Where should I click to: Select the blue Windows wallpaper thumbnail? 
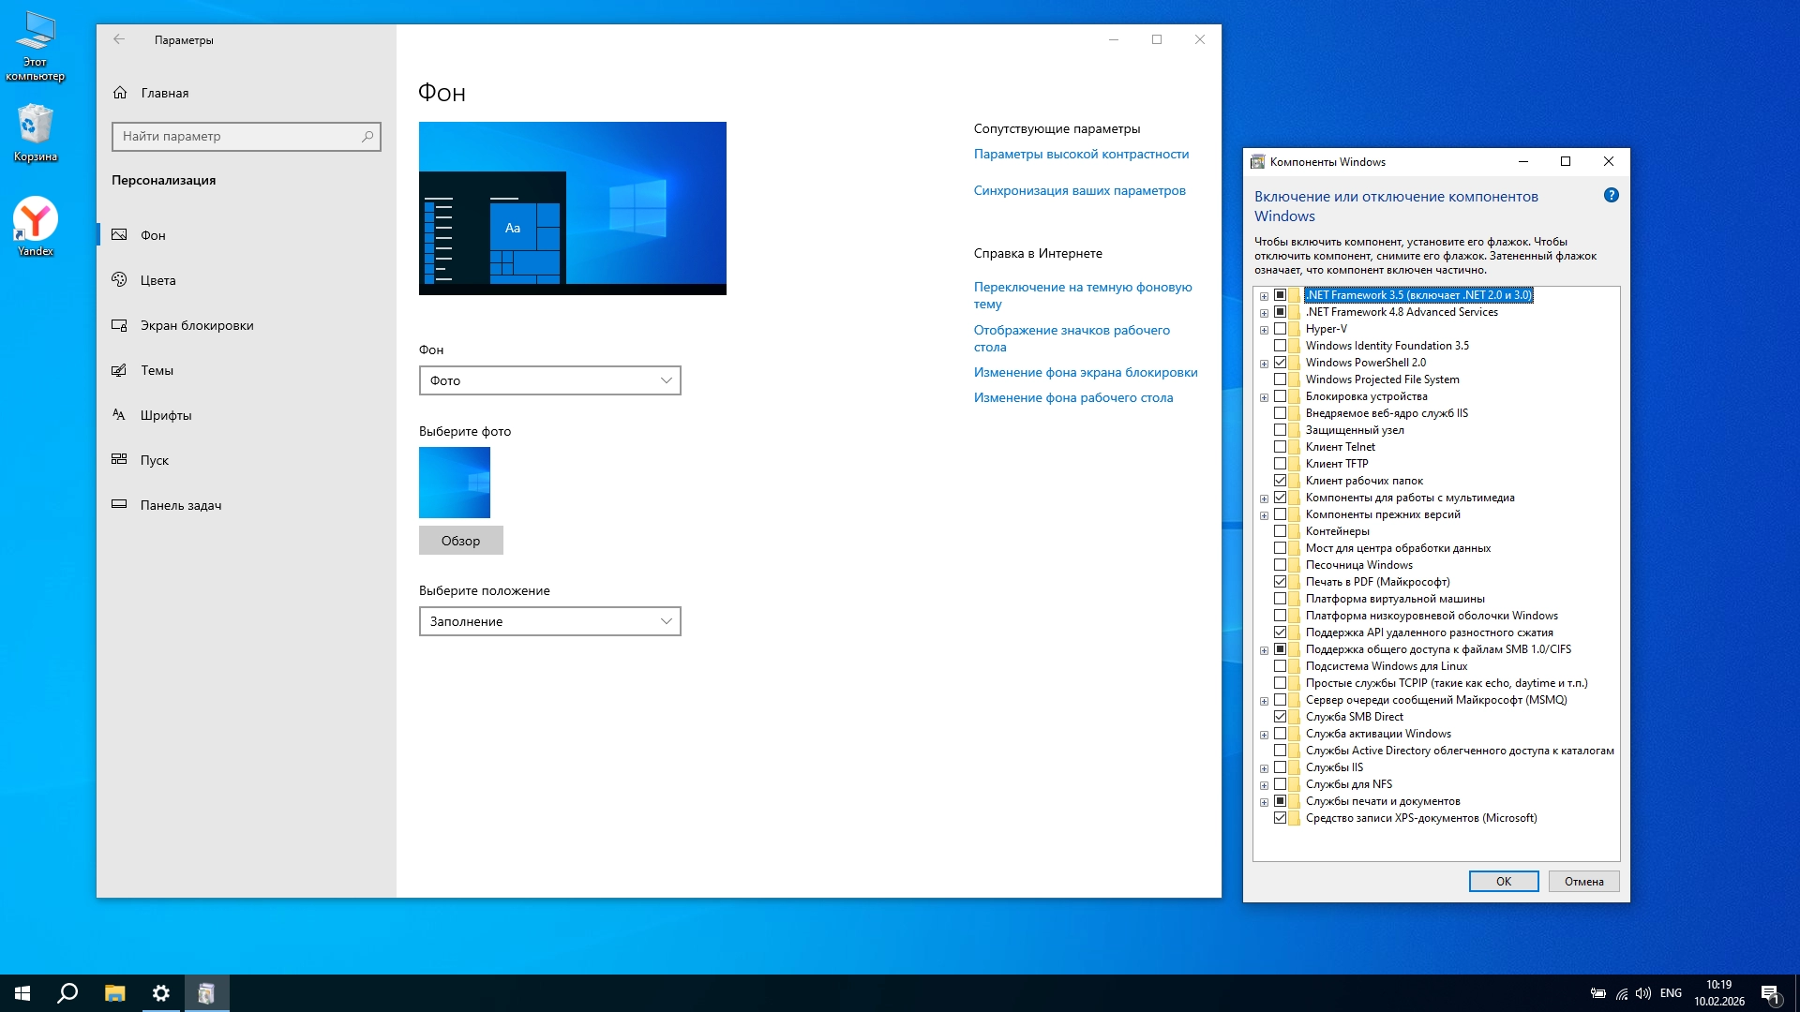pos(455,483)
